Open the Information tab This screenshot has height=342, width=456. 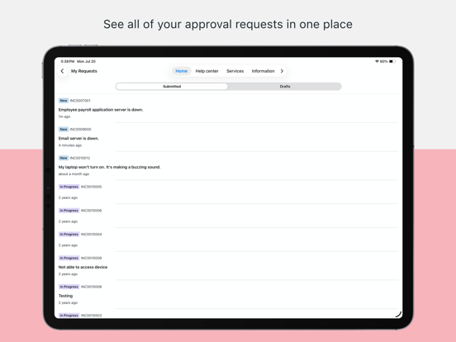tap(263, 71)
